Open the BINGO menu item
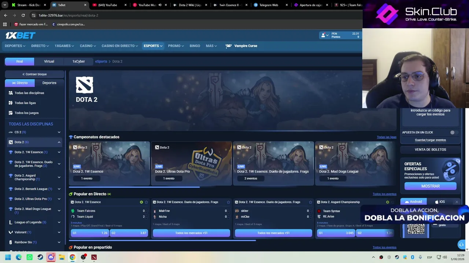 tap(195, 46)
